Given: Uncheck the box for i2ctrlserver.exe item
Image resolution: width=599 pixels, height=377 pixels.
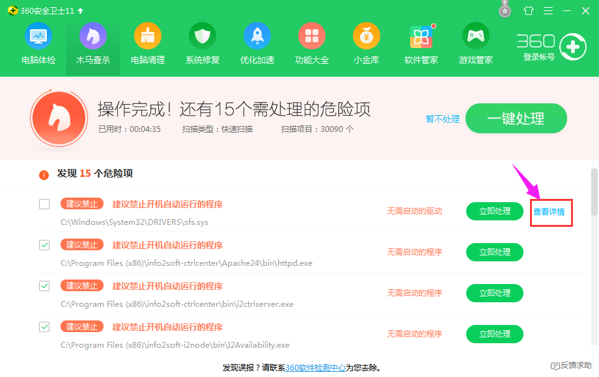Looking at the screenshot, I should pyautogui.click(x=44, y=286).
